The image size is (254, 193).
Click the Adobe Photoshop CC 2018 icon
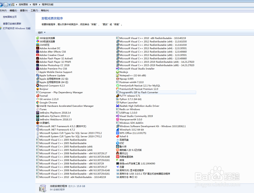click(x=38, y=65)
